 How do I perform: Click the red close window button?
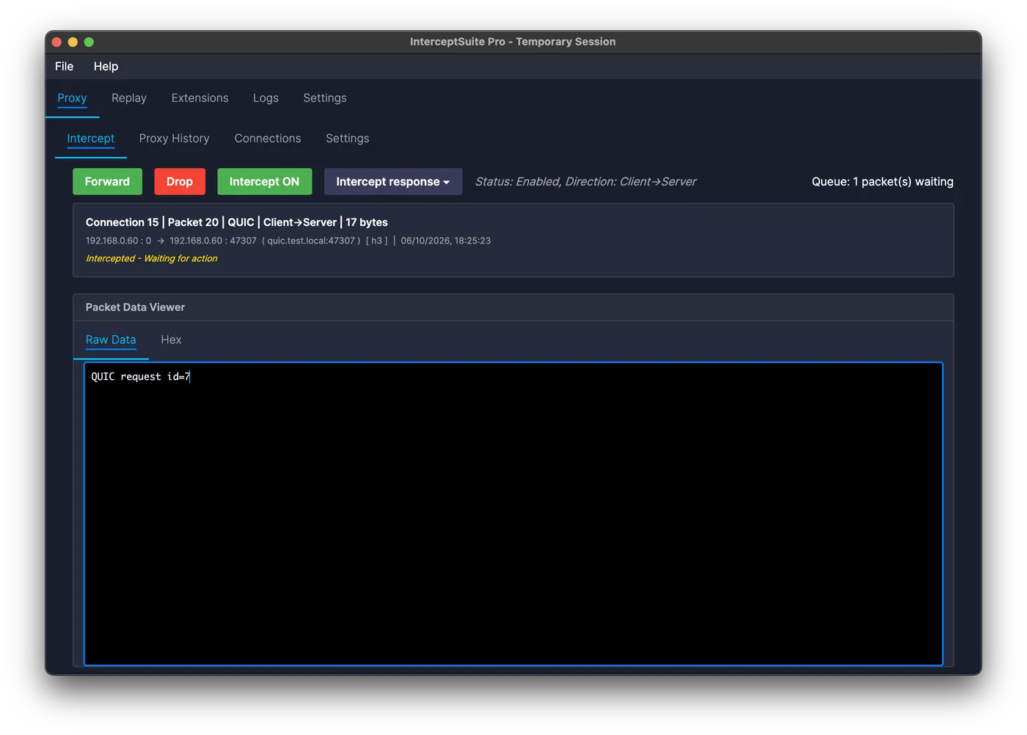56,42
